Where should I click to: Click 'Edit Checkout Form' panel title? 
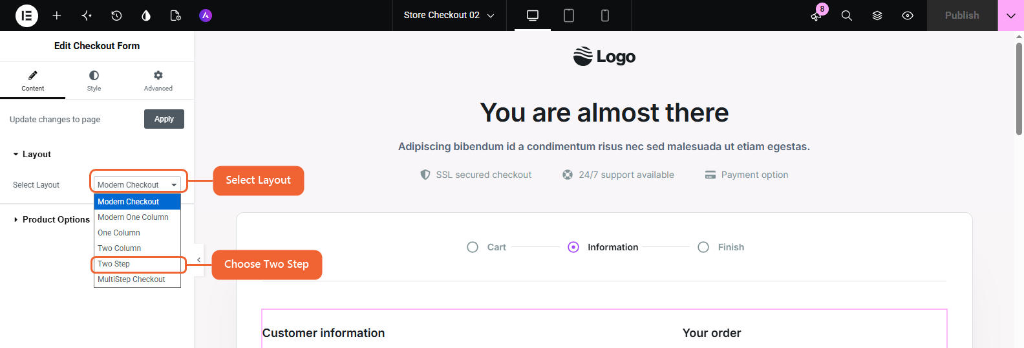point(97,46)
